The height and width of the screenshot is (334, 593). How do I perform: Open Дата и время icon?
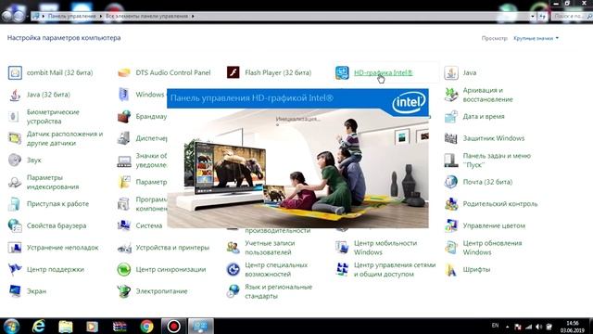pyautogui.click(x=451, y=117)
